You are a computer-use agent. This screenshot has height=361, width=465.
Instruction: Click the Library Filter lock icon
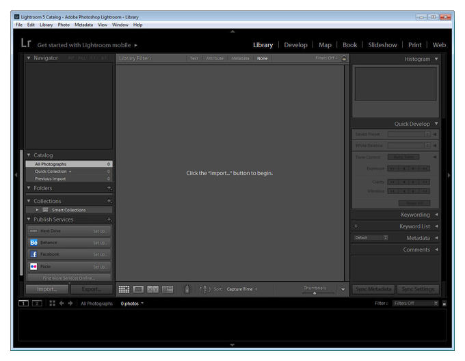[x=344, y=58]
